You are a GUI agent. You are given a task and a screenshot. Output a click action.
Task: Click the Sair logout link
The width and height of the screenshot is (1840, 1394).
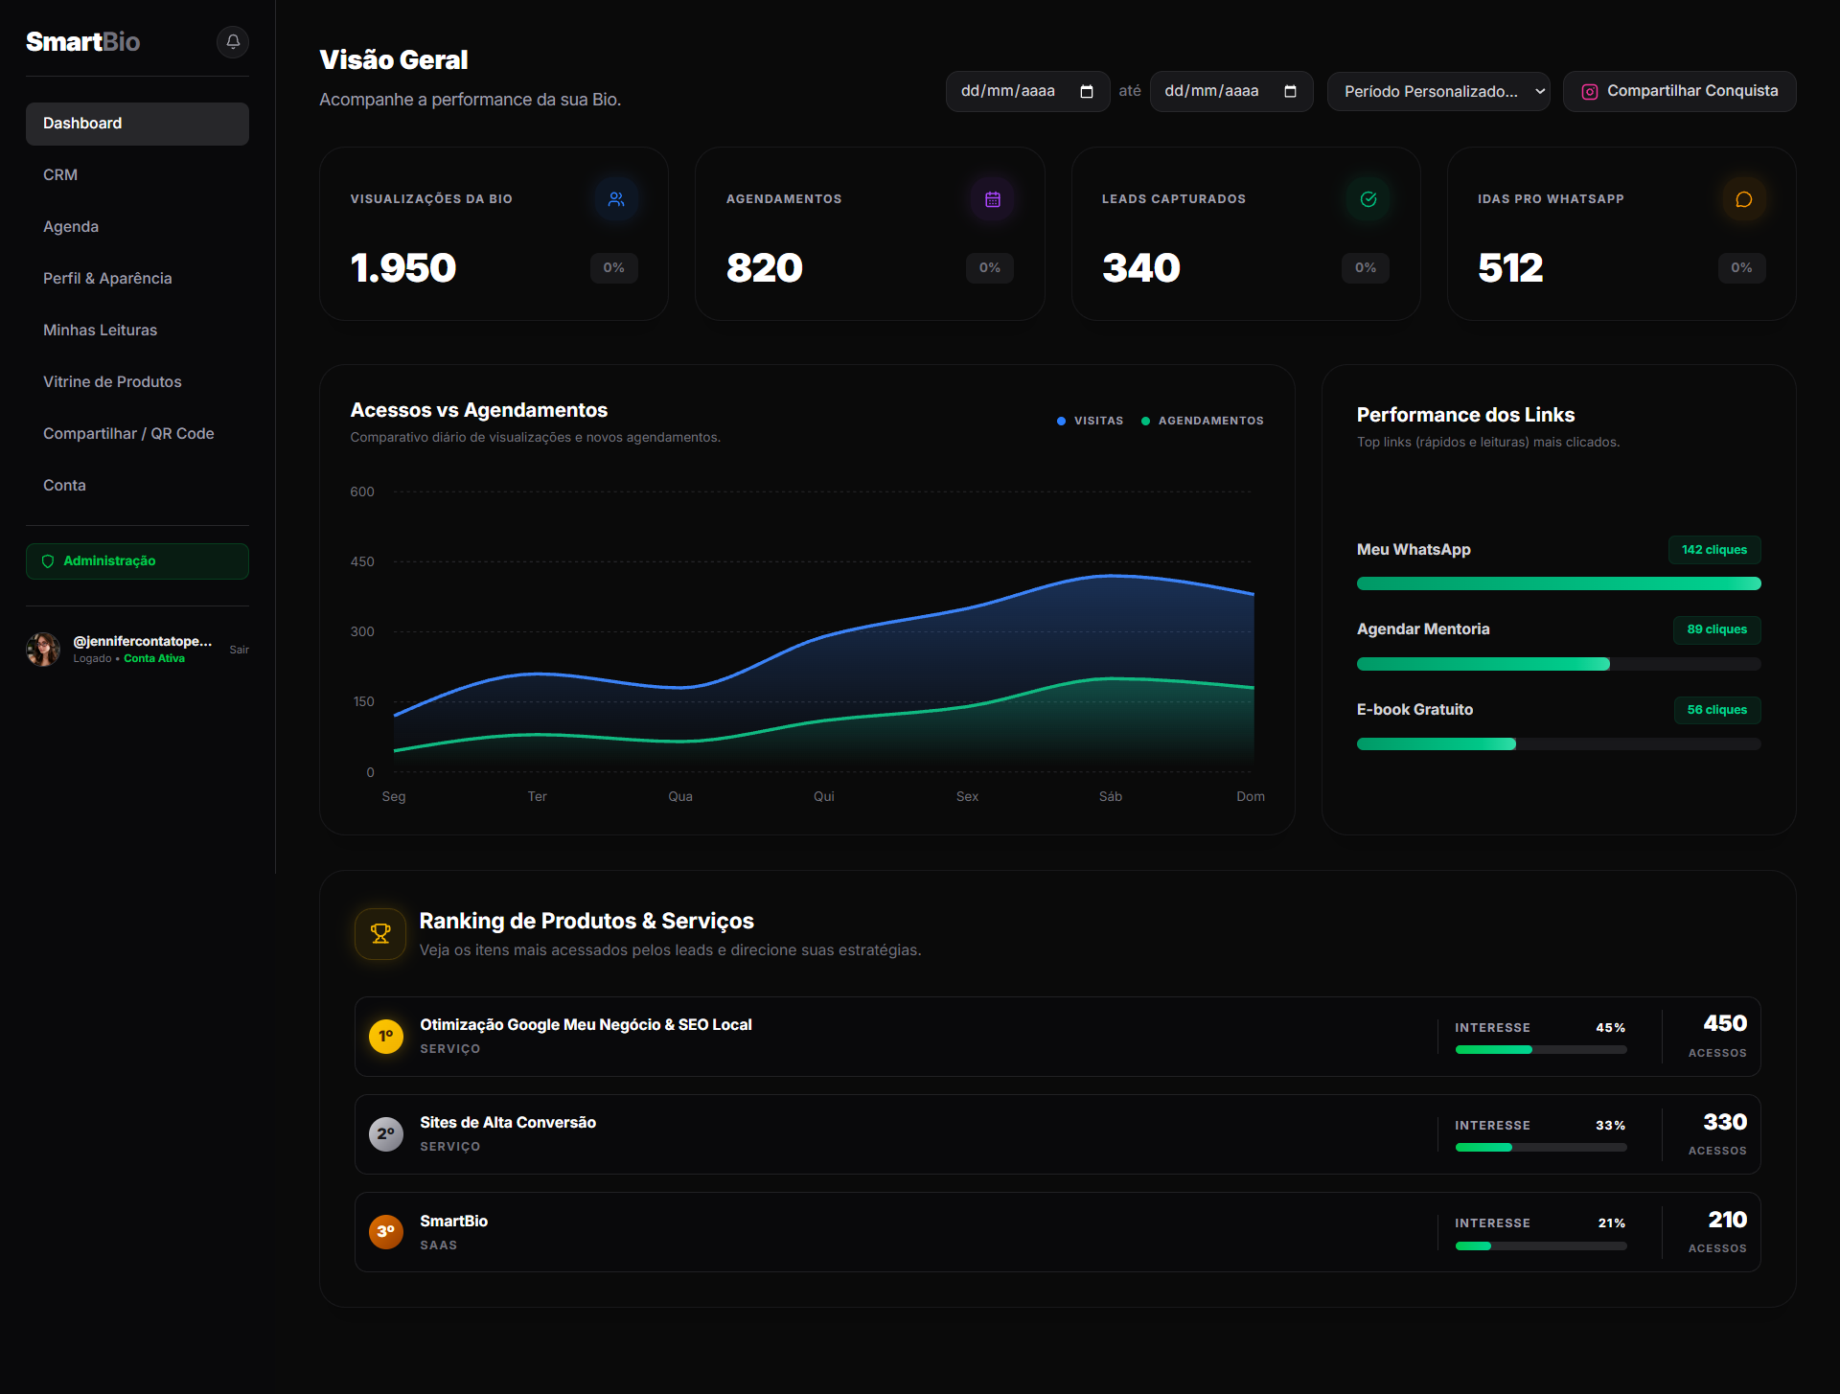pos(239,650)
